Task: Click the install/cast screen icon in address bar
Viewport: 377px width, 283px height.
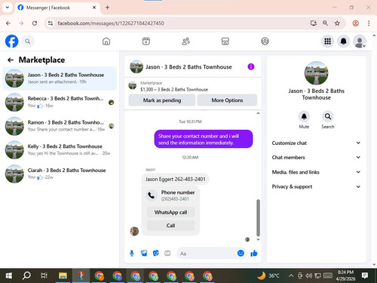Action: point(313,23)
